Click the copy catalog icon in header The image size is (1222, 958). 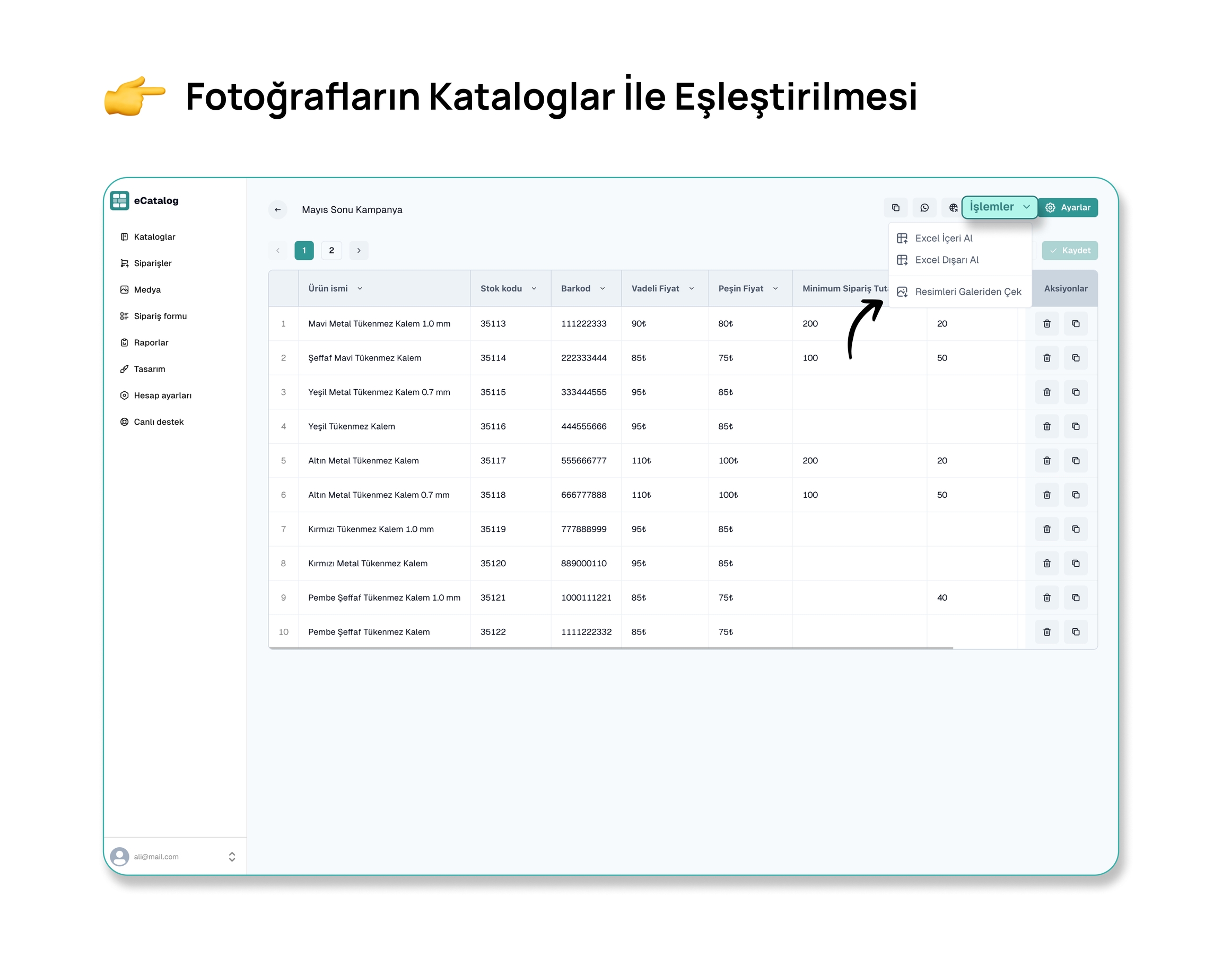pyautogui.click(x=895, y=207)
